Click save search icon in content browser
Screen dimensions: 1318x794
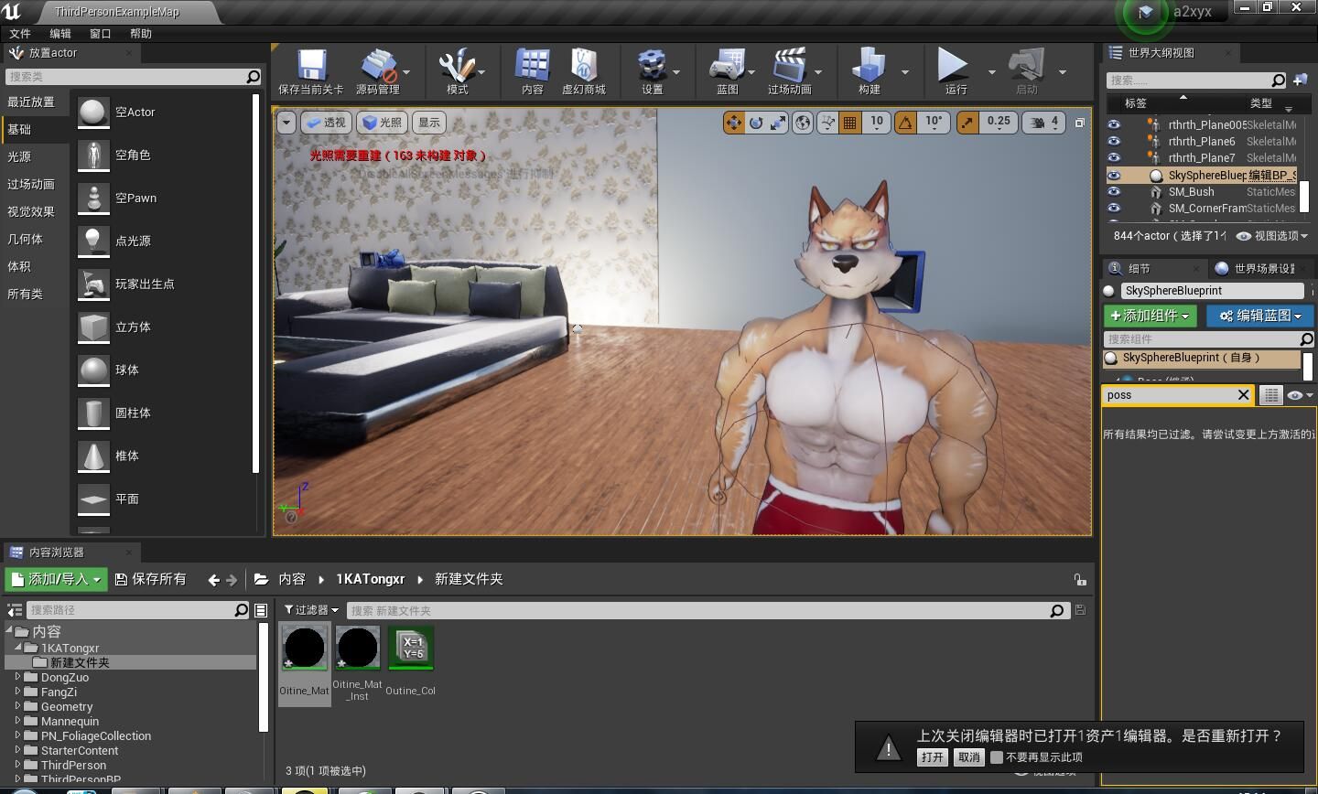click(x=1080, y=610)
